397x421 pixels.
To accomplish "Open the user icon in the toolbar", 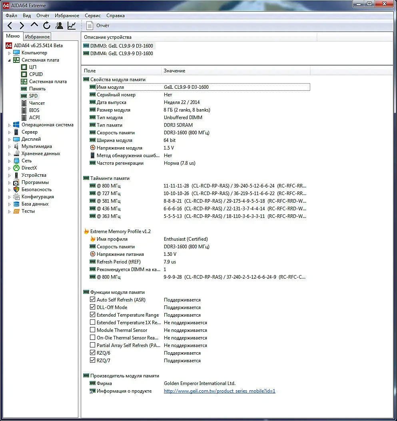I will [x=59, y=26].
